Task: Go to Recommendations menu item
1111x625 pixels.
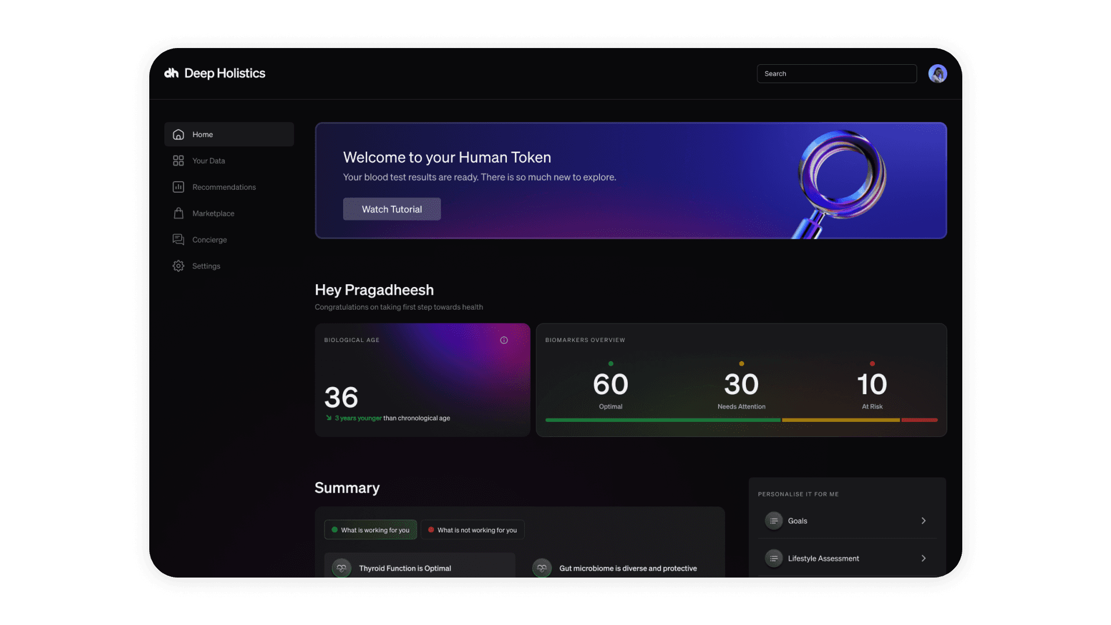Action: 224,187
